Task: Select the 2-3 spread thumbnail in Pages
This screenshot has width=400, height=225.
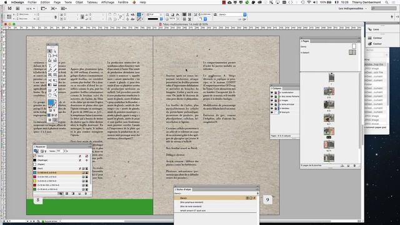Action: click(x=329, y=91)
